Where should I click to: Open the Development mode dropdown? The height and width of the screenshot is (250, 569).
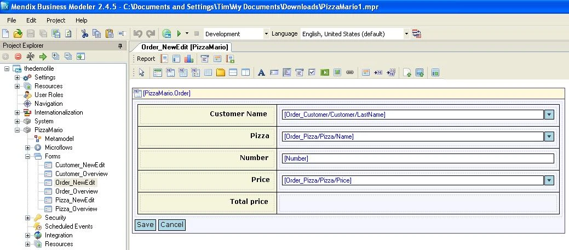[x=266, y=34]
